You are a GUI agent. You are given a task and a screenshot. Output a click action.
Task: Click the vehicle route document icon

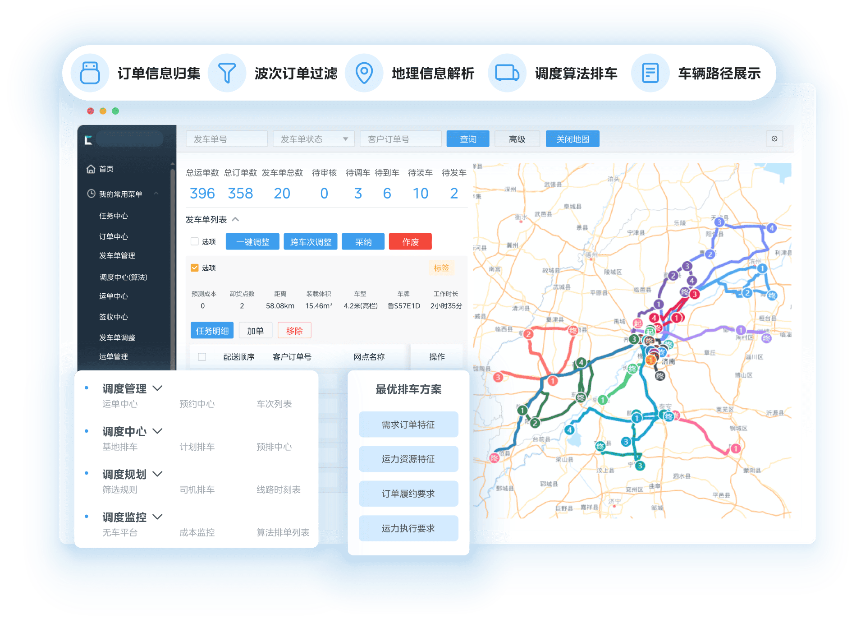click(650, 73)
